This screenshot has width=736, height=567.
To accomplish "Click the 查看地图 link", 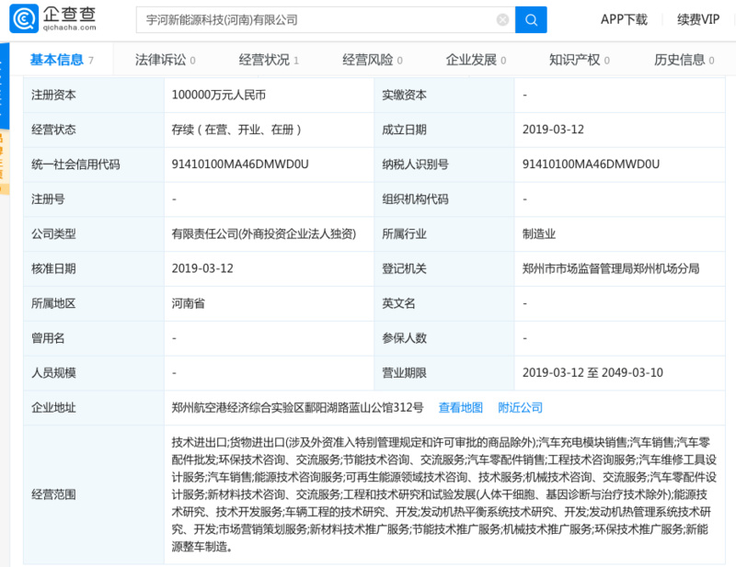I will [x=461, y=407].
